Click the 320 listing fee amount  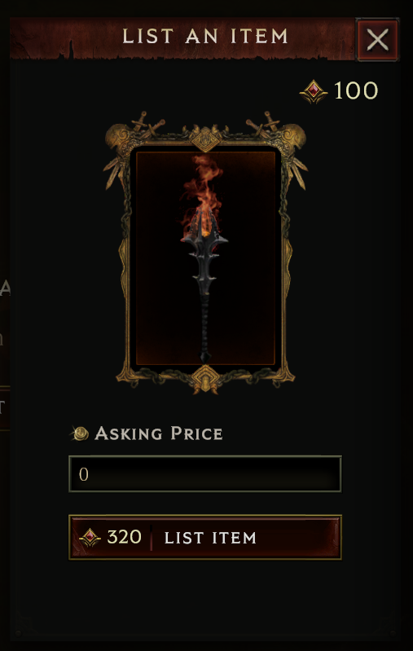[124, 537]
